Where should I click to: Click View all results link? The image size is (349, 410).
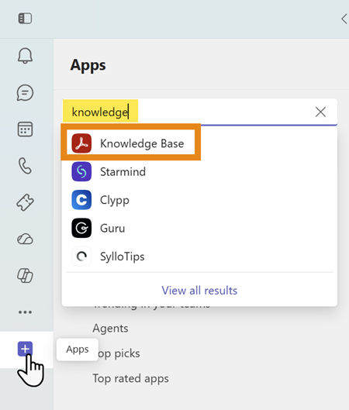click(x=199, y=290)
